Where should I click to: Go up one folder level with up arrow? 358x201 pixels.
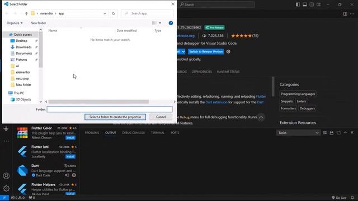click(x=26, y=13)
